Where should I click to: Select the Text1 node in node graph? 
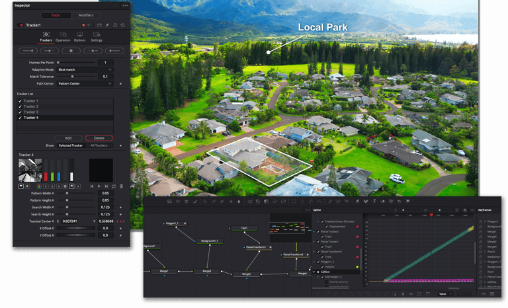tap(244, 228)
